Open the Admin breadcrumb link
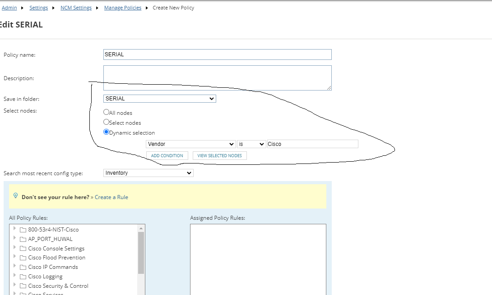The image size is (492, 295). coord(9,8)
